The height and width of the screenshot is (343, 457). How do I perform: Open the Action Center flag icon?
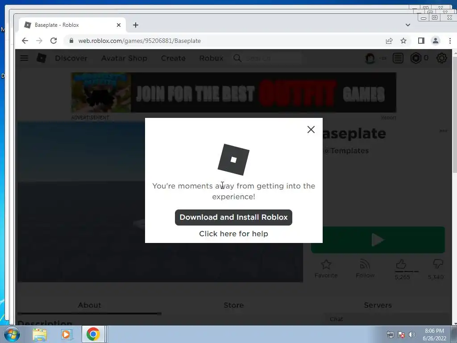point(401,335)
